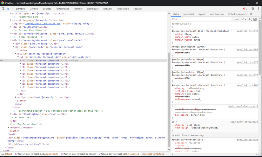This screenshot has height=157, width=262.
Task: Toggle the .cls element classes button
Action: click(243, 19)
